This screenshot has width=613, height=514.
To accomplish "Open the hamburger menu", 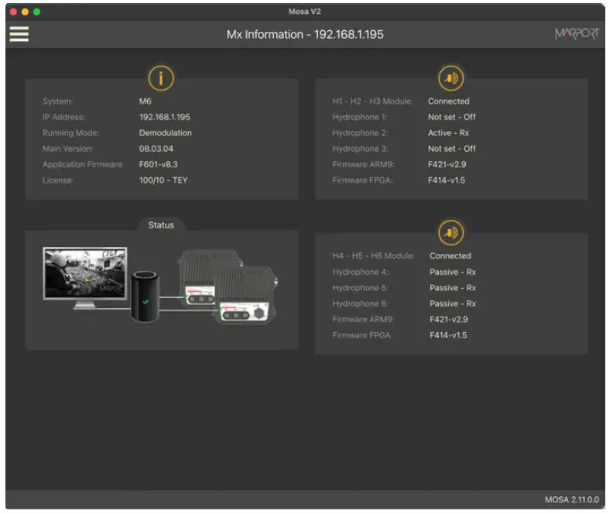I will click(19, 34).
